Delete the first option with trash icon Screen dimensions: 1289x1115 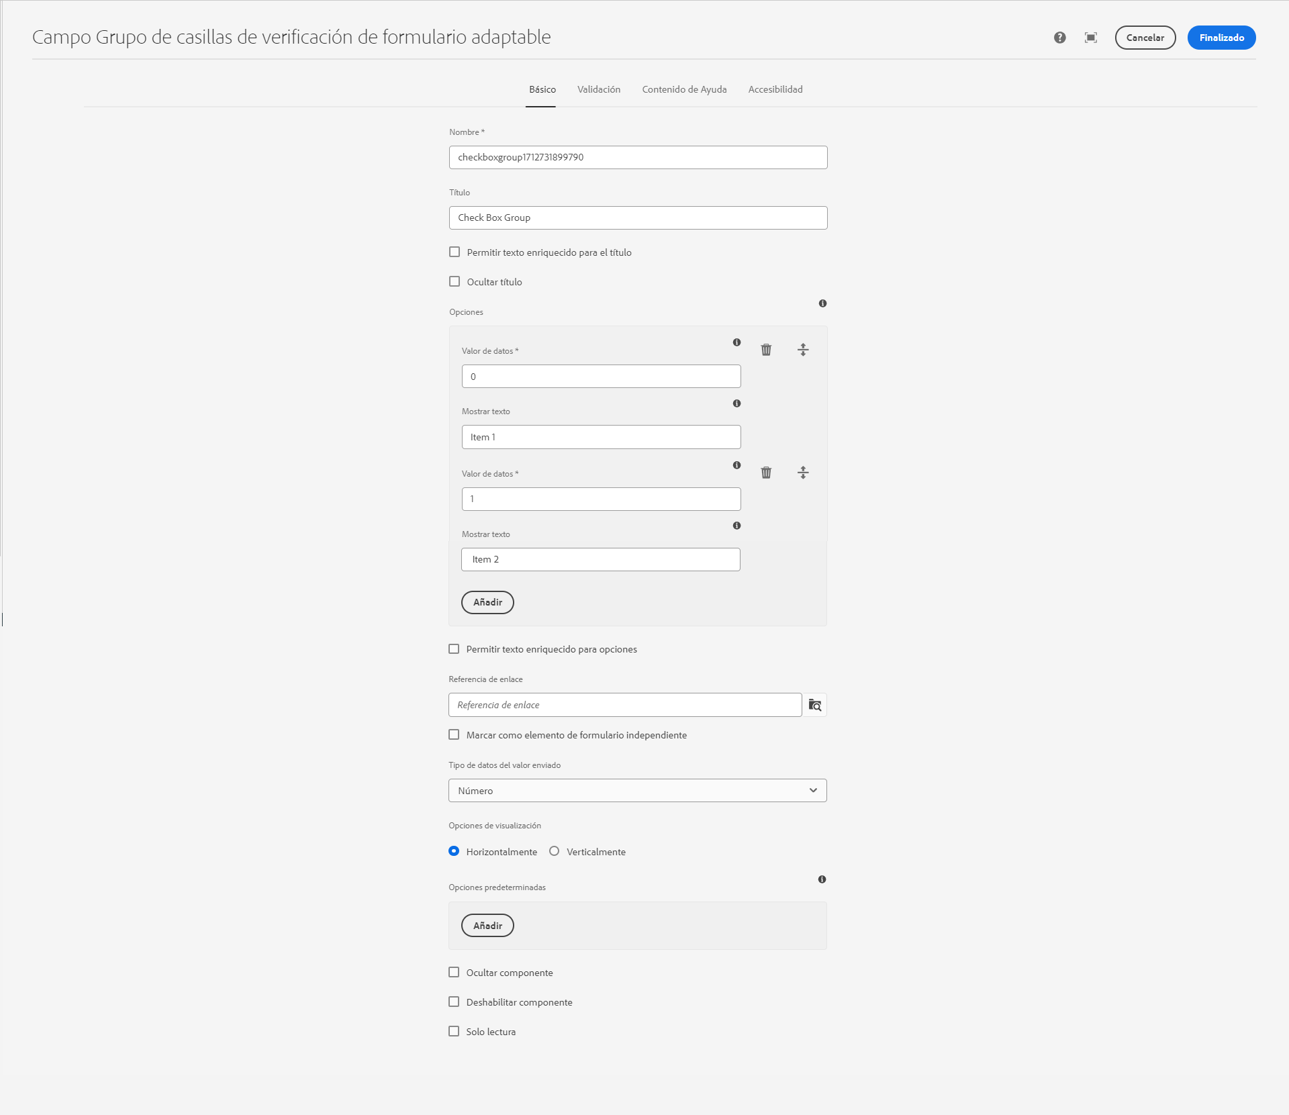(x=766, y=350)
